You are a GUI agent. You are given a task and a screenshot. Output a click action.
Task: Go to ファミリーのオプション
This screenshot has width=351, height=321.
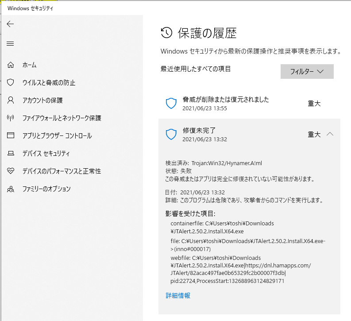[46, 189]
